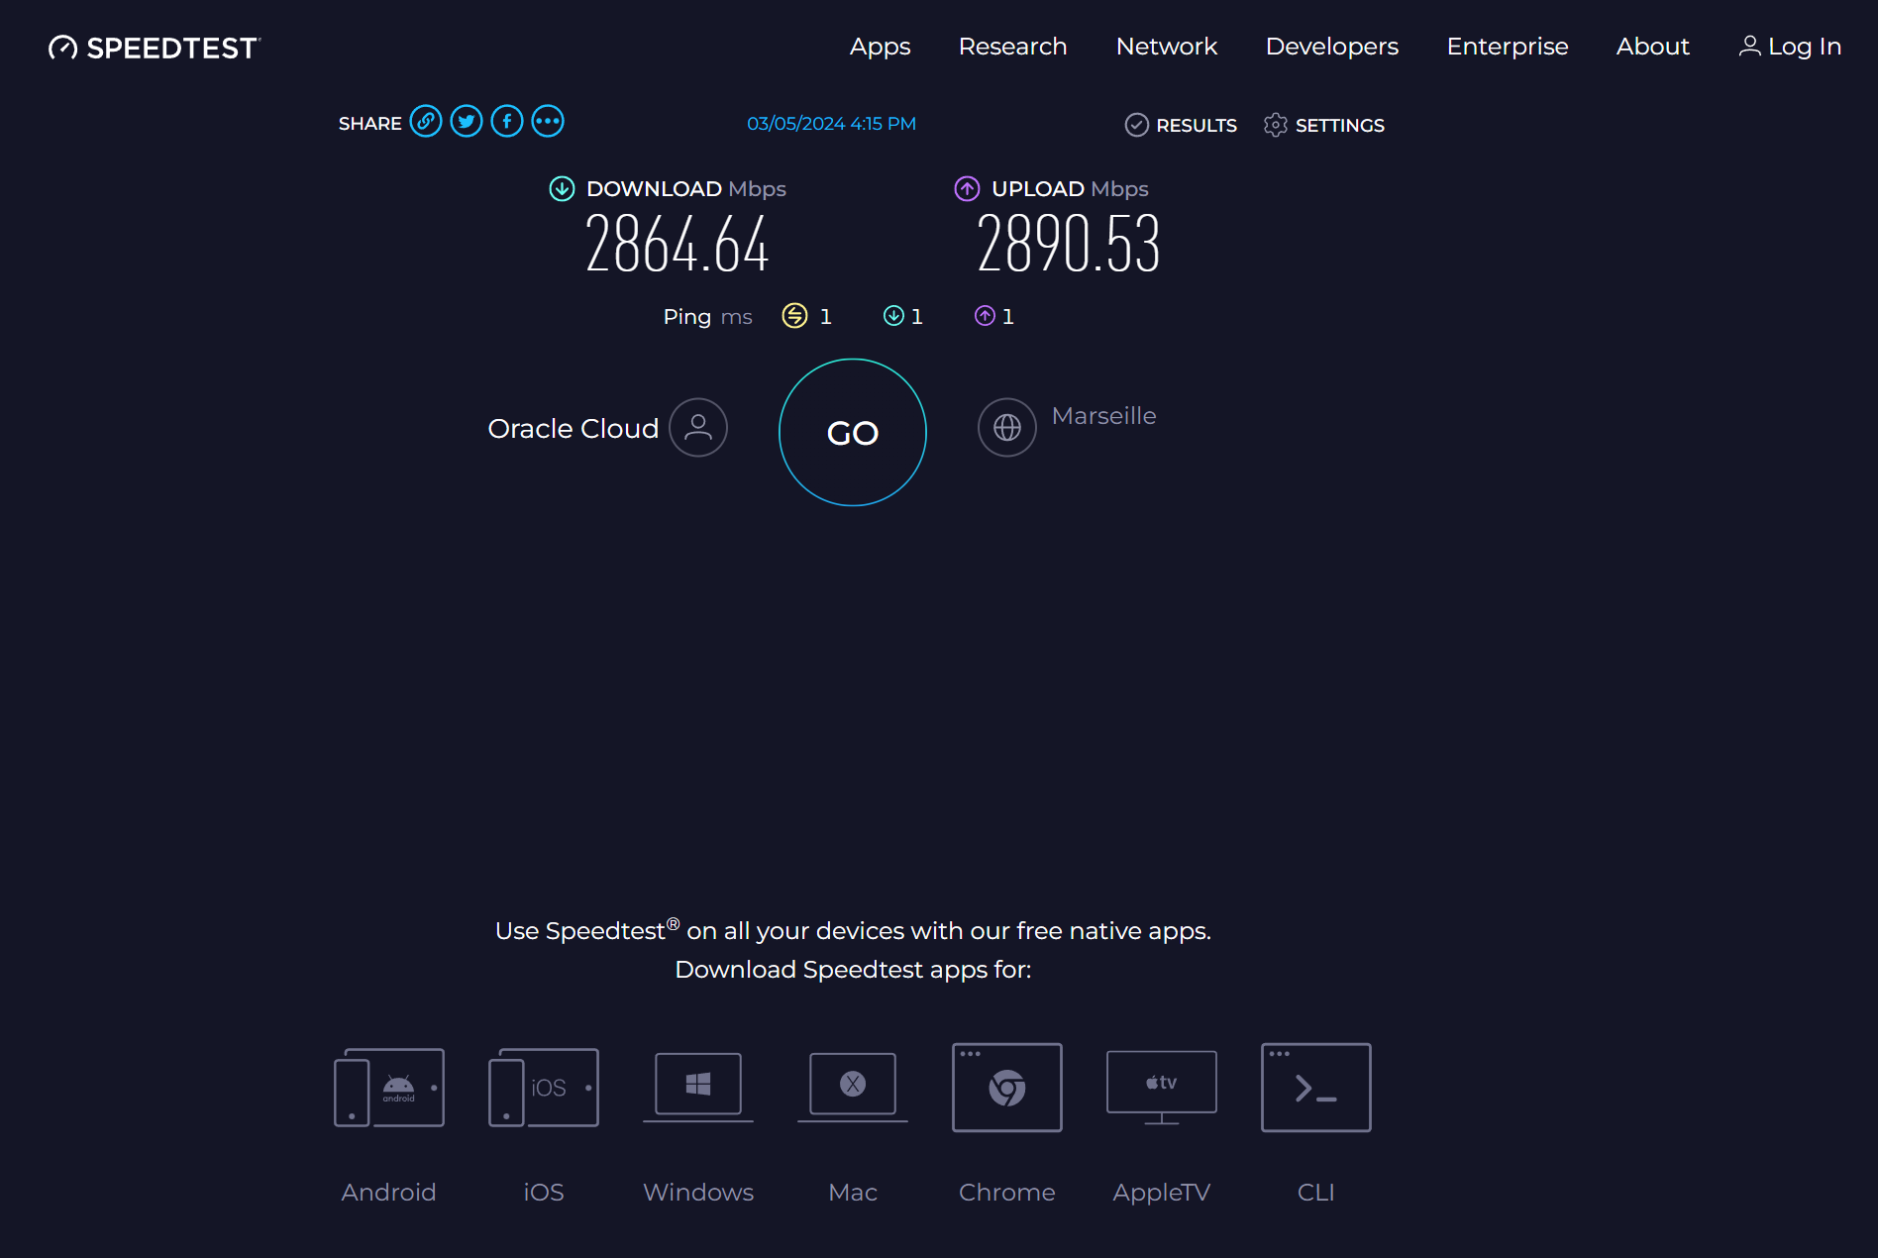1878x1258 pixels.
Task: Click the person icon next to Oracle Cloud
Action: pos(697,427)
